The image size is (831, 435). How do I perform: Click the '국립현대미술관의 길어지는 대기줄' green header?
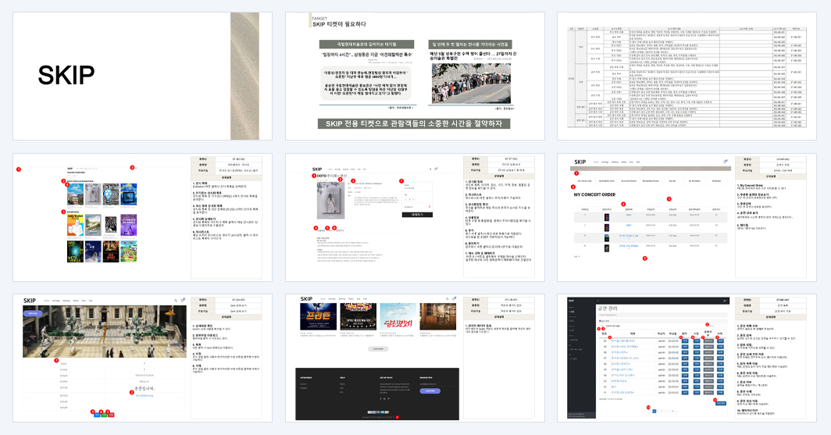367,44
